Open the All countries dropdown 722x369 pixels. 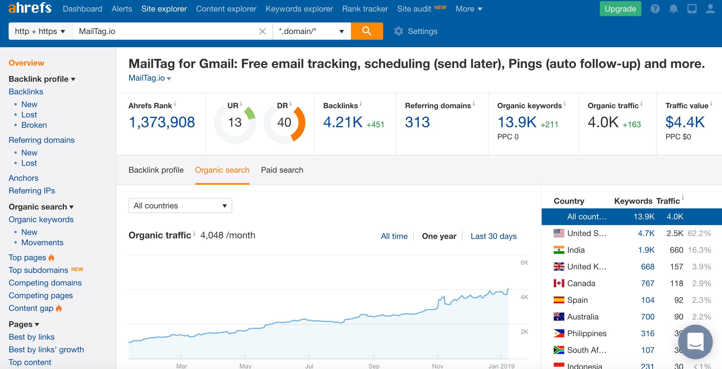click(180, 206)
